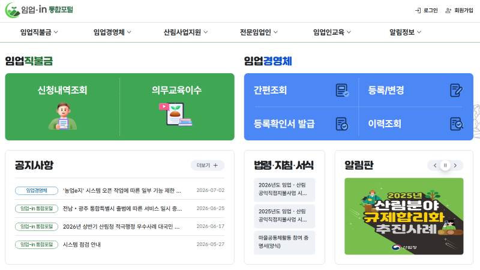
Task: Pause the 알림판 slideshow
Action: coord(445,166)
